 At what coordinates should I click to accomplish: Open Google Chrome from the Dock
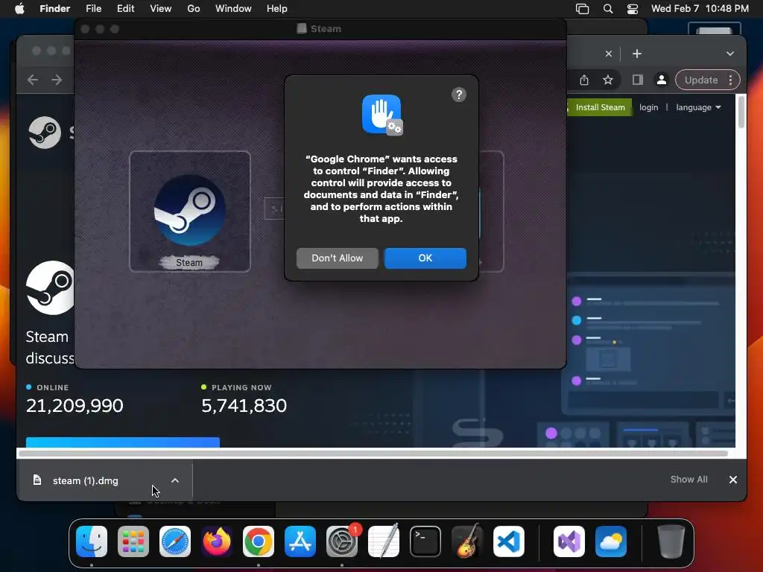point(259,541)
